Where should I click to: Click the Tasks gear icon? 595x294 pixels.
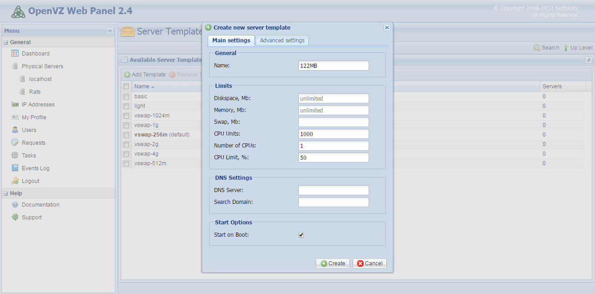point(15,156)
